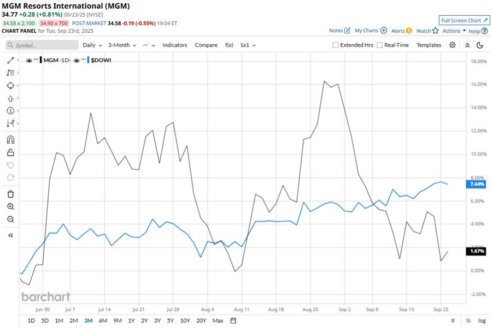Select the shapes drawing tool
Image resolution: width=493 pixels, height=332 pixels.
(x=10, y=85)
